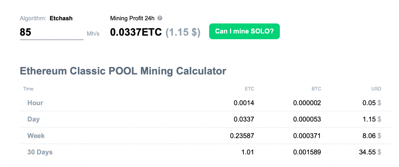This screenshot has height=167, width=399.
Task: Click the question mark tooltip icon
Action: (160, 18)
